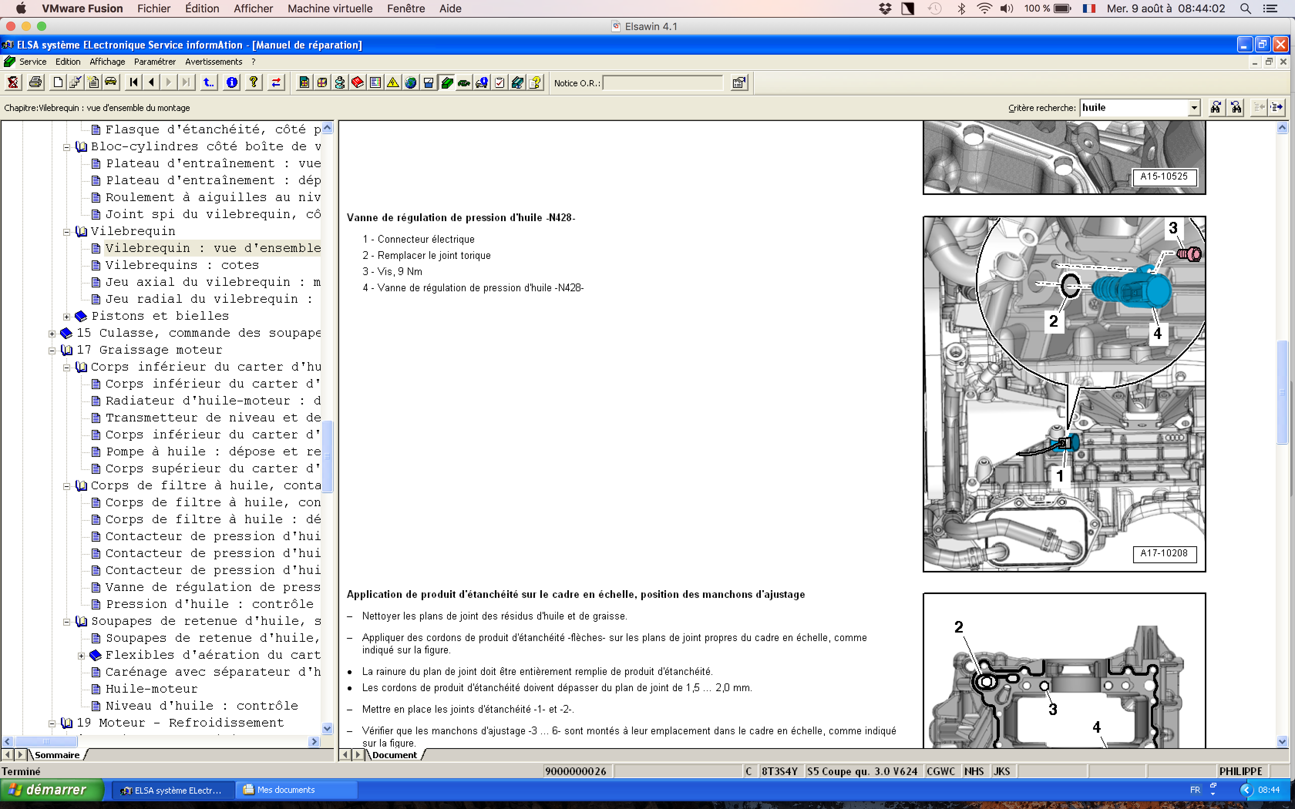Click the démarrer start button

coord(51,790)
